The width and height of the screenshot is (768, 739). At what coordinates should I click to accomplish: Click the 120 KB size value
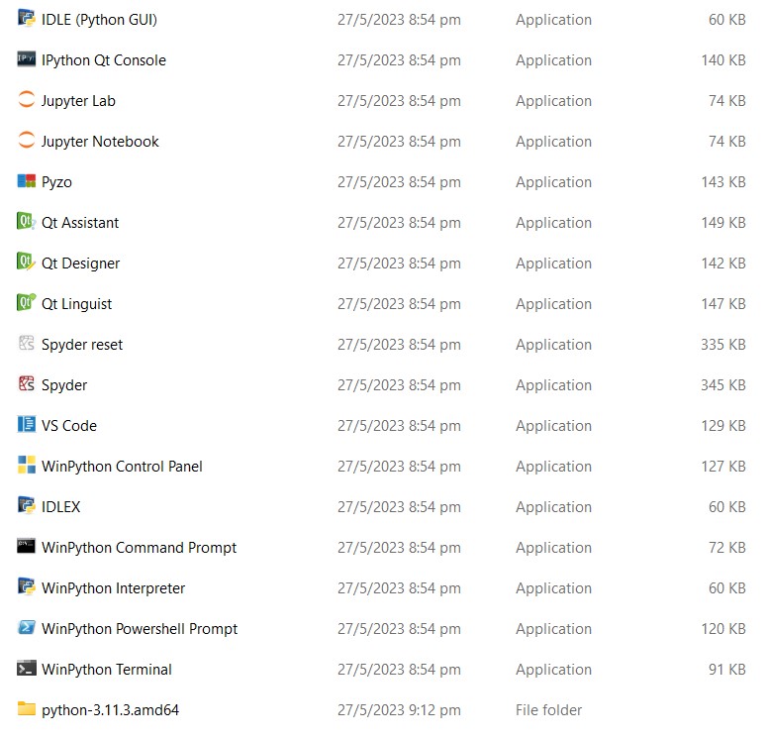(x=723, y=629)
